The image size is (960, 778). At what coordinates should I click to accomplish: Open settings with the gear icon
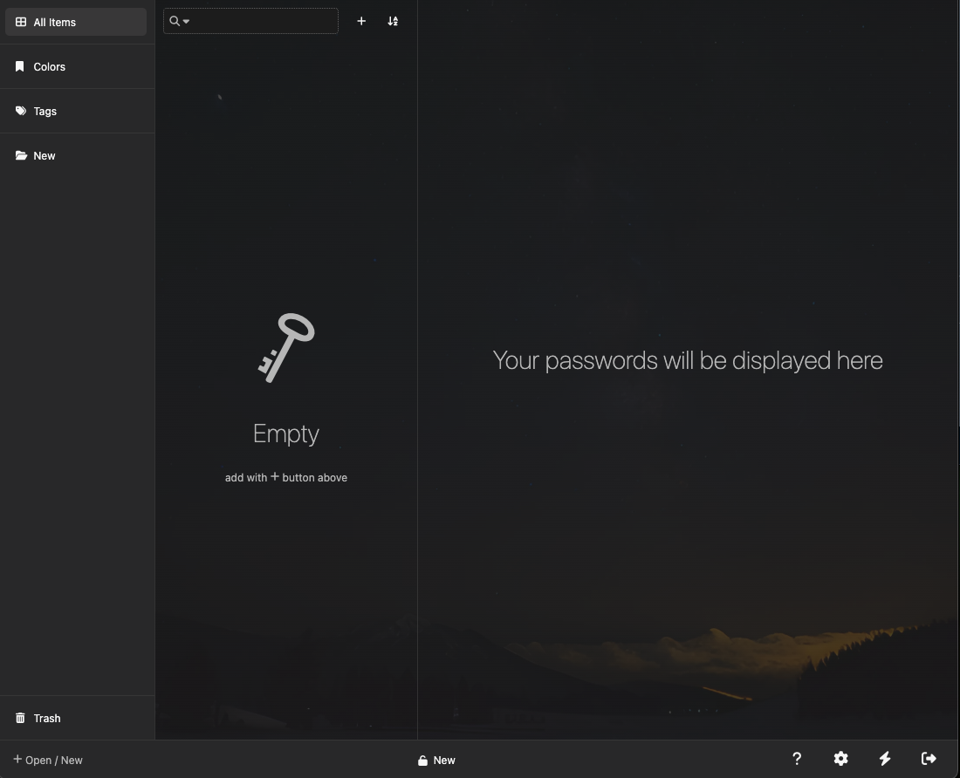tap(840, 759)
